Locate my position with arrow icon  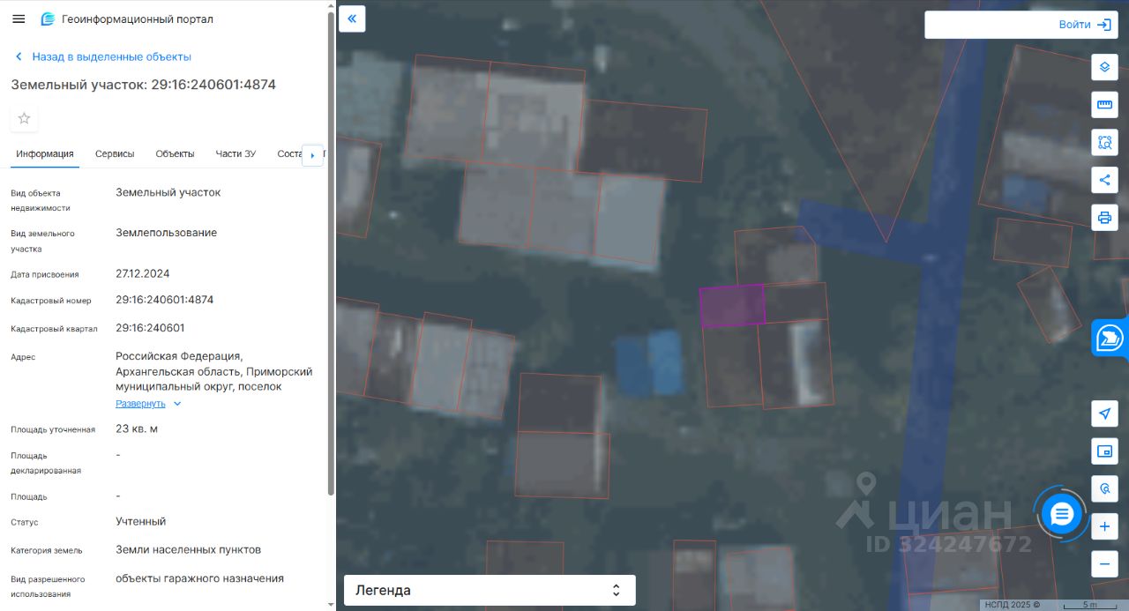pos(1104,414)
